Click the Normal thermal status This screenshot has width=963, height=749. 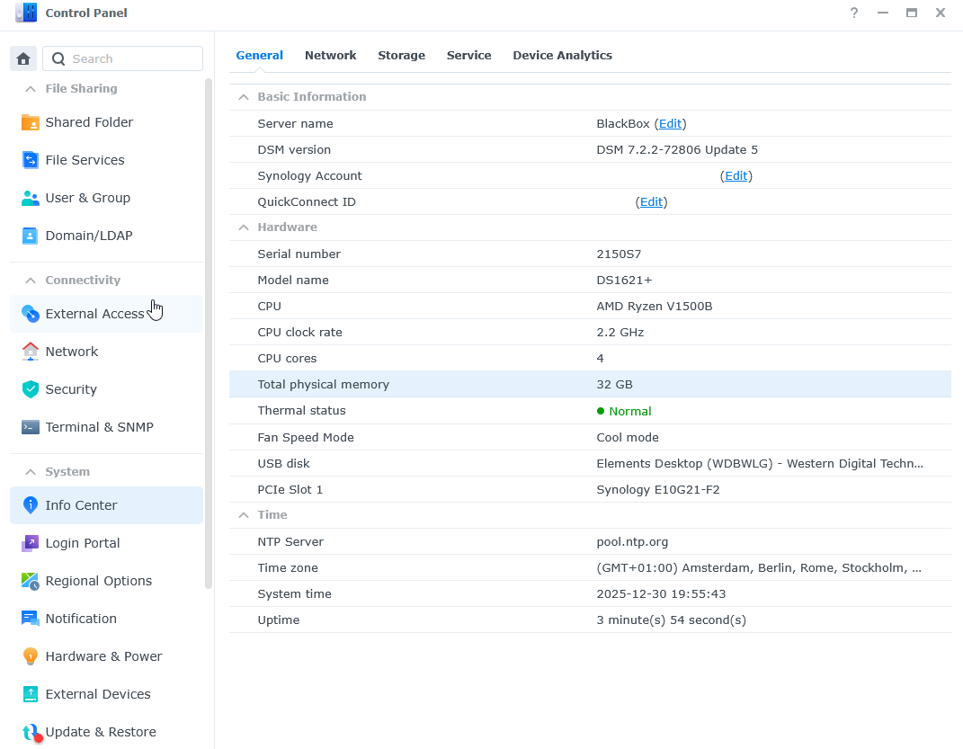click(x=624, y=411)
